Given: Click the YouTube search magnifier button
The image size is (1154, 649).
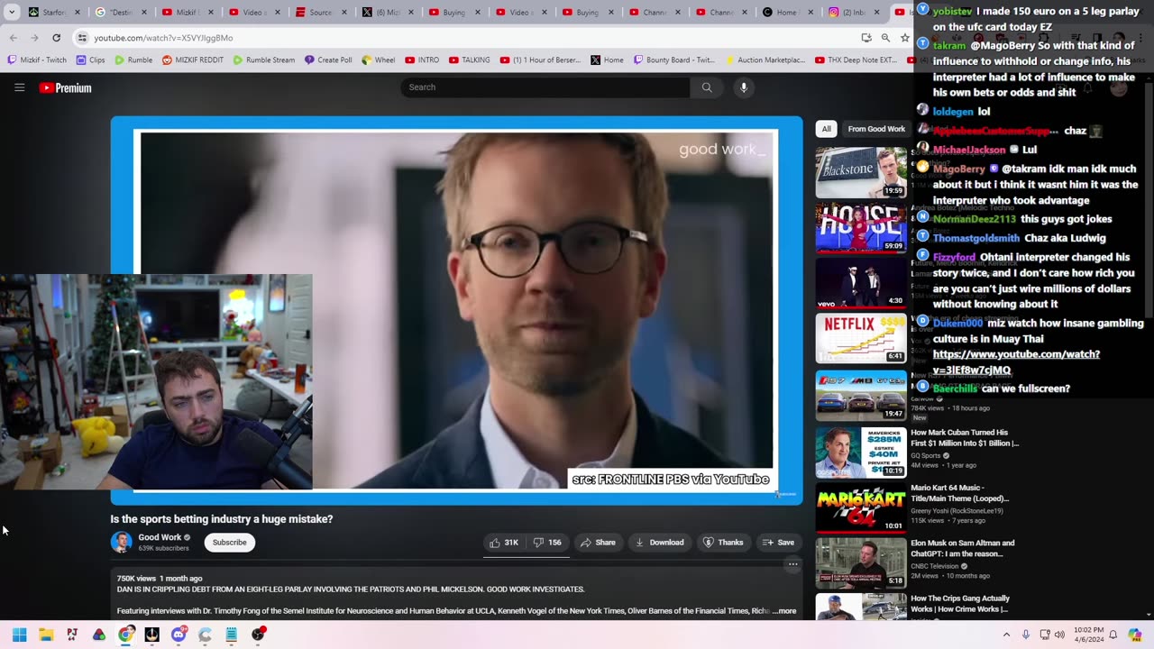Looking at the screenshot, I should pos(707,87).
